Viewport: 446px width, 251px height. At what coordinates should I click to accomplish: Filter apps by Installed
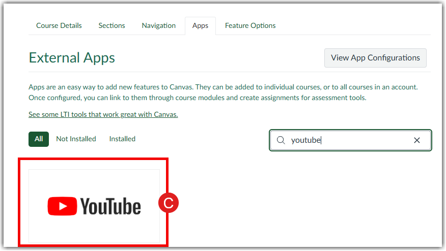tap(122, 139)
